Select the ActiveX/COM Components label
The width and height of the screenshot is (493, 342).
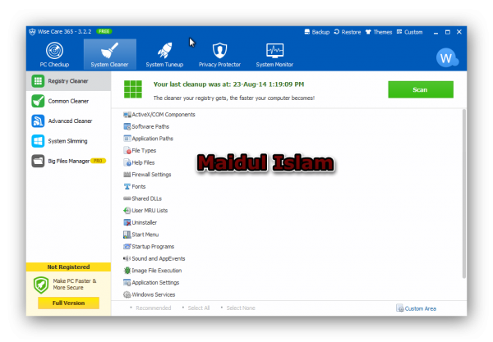(164, 115)
